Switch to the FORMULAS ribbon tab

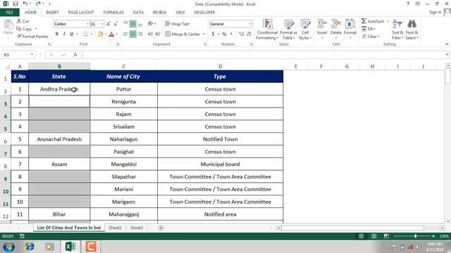click(x=113, y=13)
